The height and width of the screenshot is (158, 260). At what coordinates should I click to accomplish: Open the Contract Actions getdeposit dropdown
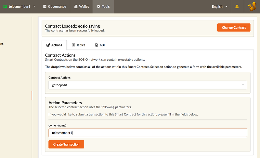point(148,85)
